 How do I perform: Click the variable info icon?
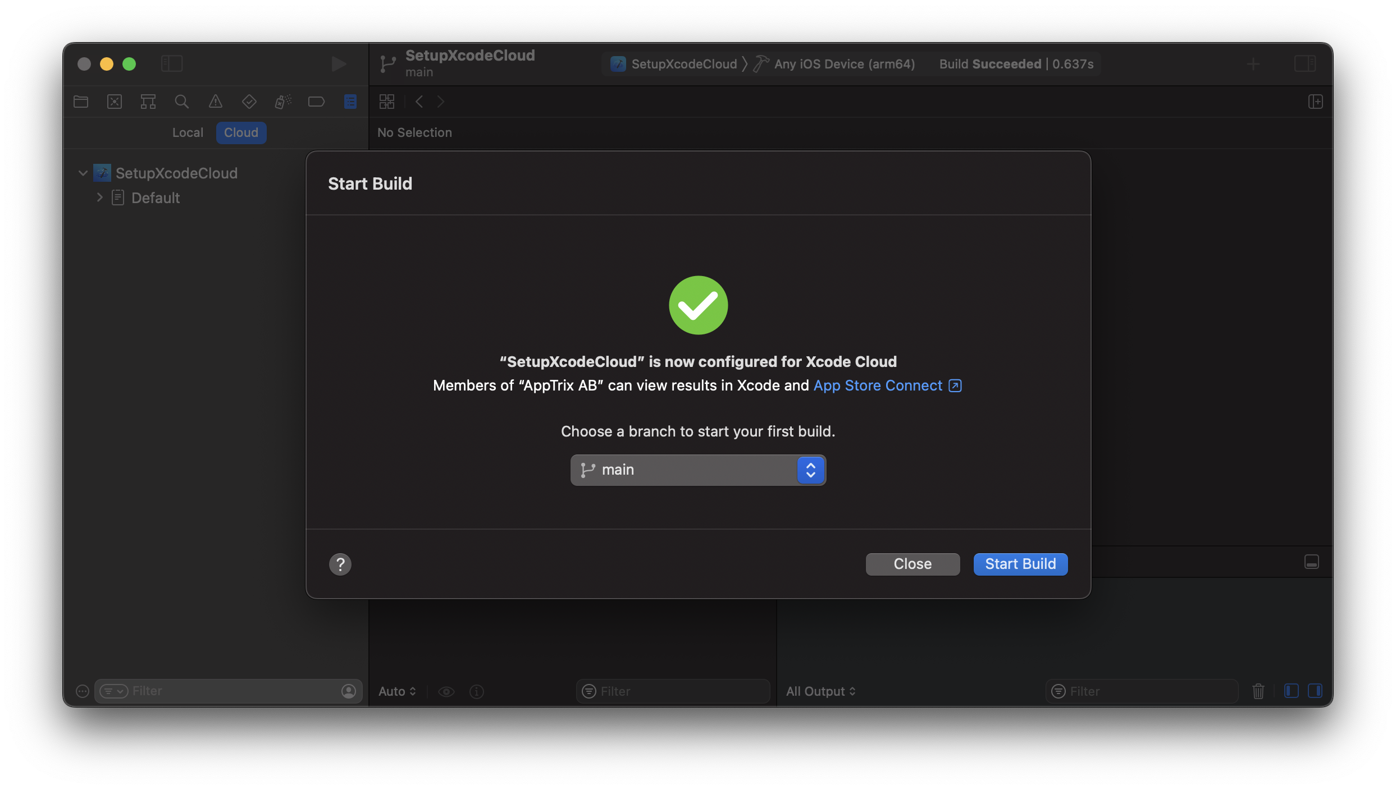[x=477, y=691]
